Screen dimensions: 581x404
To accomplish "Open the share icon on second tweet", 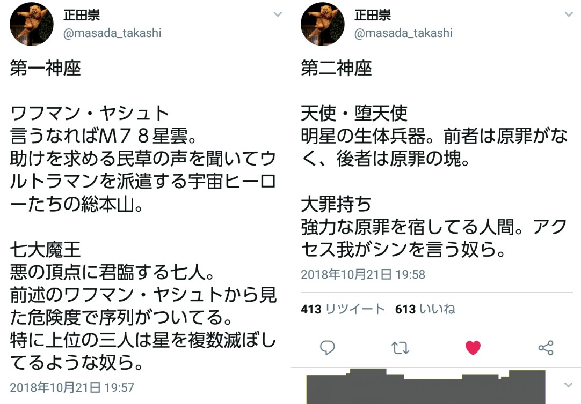I will tap(546, 348).
